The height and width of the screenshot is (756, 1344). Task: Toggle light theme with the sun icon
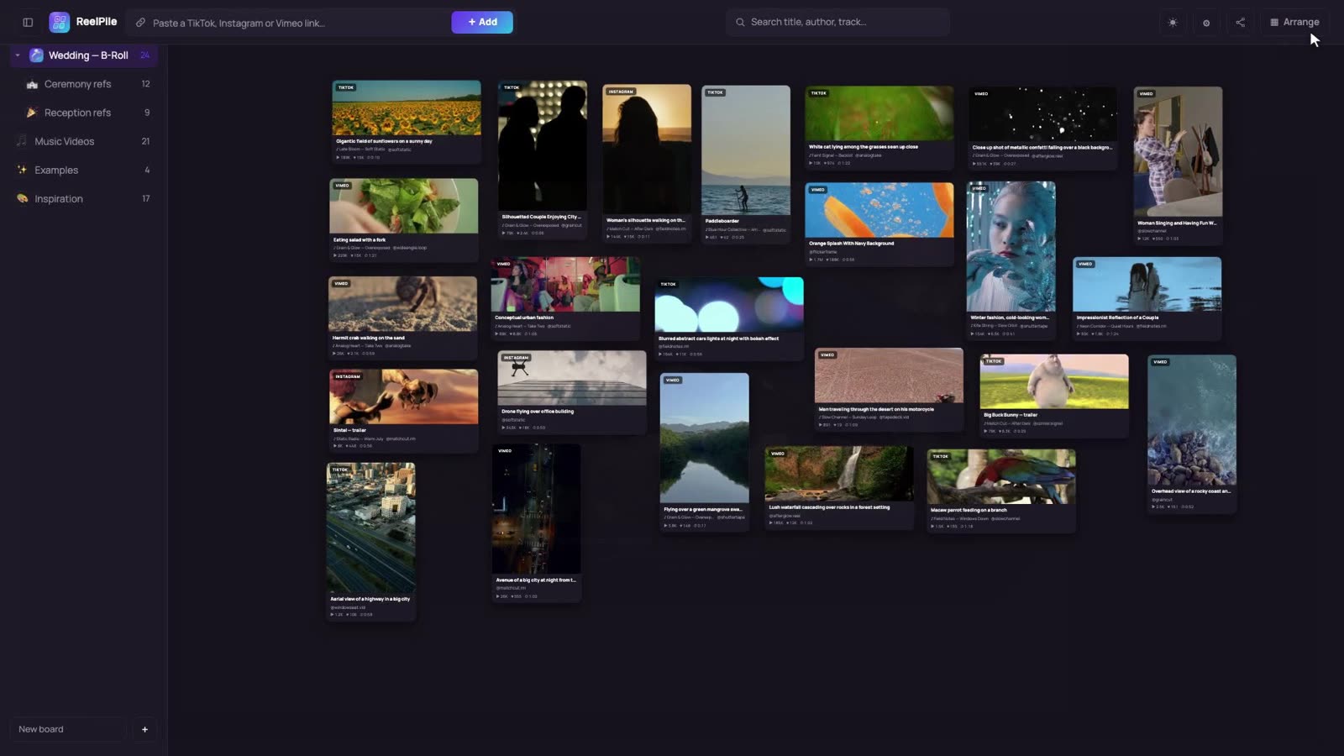pos(1173,23)
